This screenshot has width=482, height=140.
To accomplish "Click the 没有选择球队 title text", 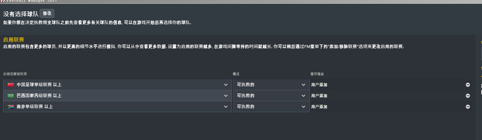I will pyautogui.click(x=21, y=14).
